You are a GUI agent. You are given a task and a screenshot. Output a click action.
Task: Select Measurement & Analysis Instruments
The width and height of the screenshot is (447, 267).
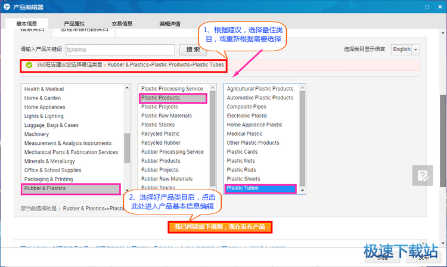click(x=68, y=143)
